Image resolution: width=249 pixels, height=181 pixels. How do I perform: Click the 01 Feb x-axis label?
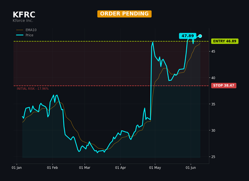coord(52,168)
